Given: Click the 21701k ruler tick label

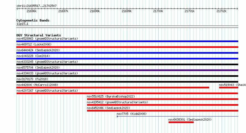Looking at the screenshot, I should click(190, 11).
